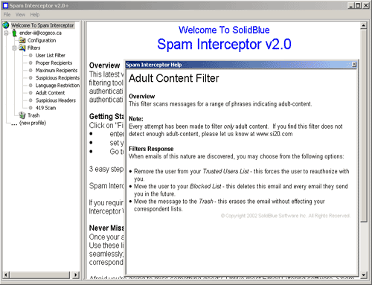Click the scroll up arrow of main pane
372x285 pixels.
[364, 25]
